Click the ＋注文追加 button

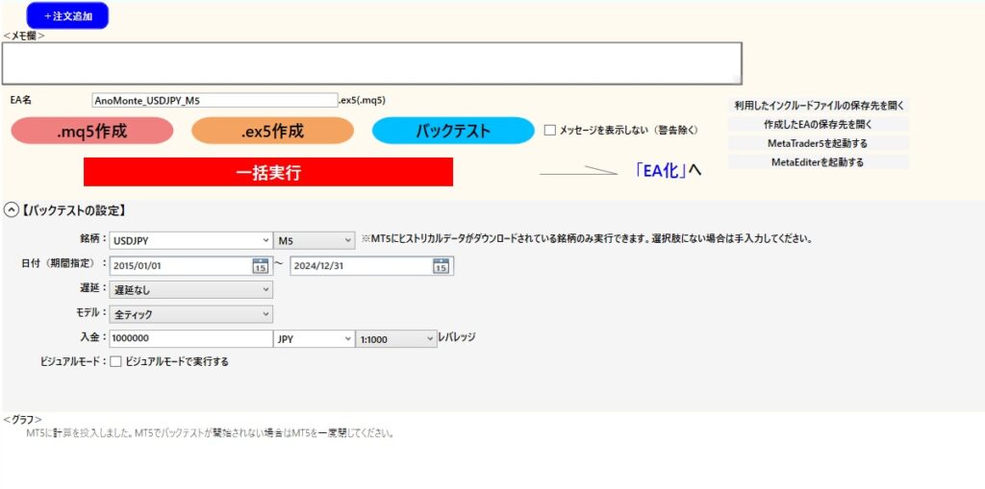tap(68, 16)
